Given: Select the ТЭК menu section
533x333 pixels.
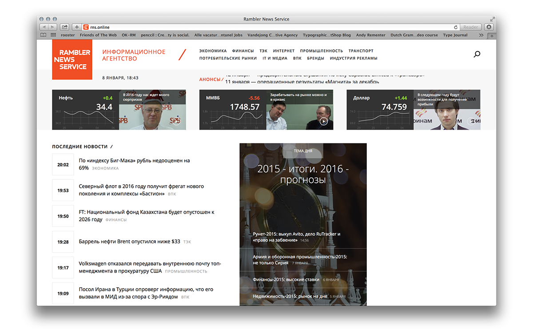Looking at the screenshot, I should coord(263,51).
